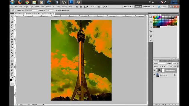This screenshot has width=189, height=106.
Task: Expand more workspaces chevron
Action: tap(154, 6)
